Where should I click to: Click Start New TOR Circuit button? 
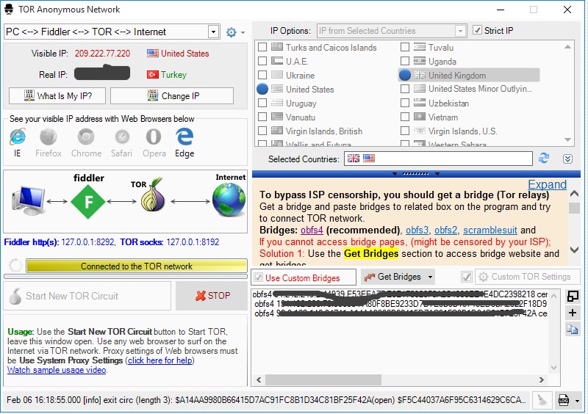pos(87,296)
